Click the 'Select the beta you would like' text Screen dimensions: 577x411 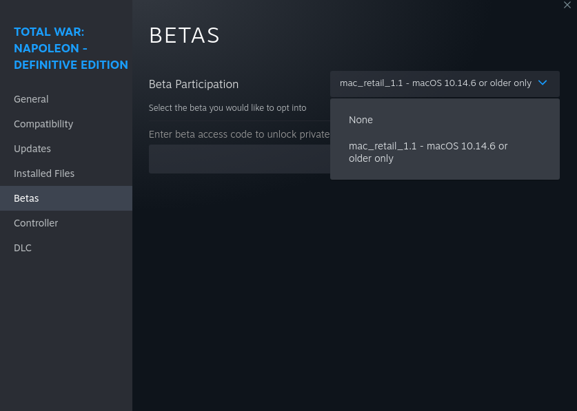(x=227, y=108)
